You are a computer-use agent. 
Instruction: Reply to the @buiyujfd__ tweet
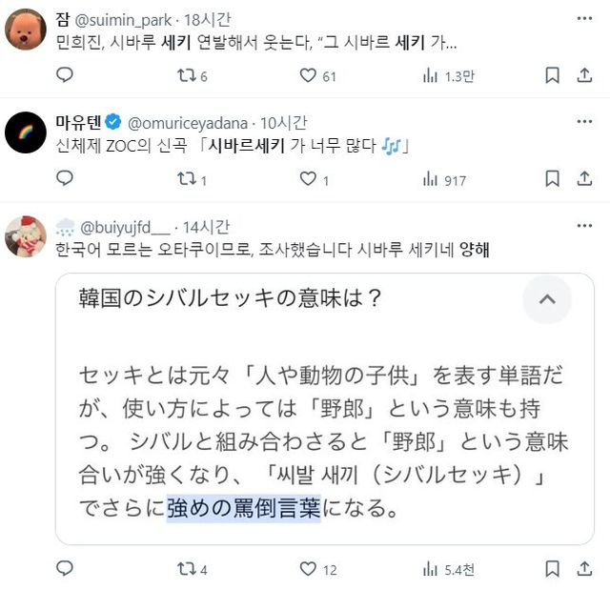(x=65, y=569)
